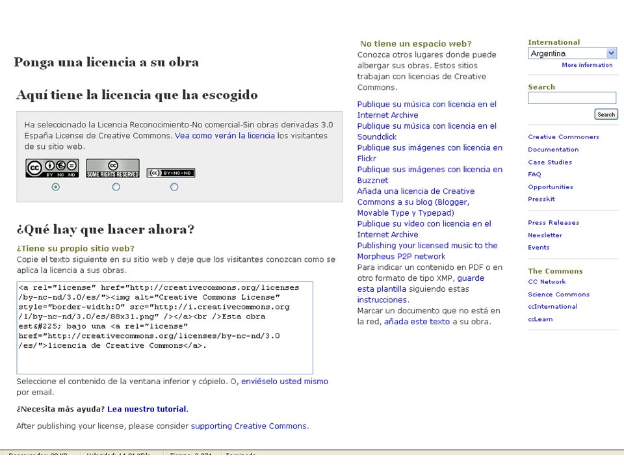Click inside the license HTML code textarea
Image resolution: width=624 pixels, height=468 pixels.
[x=164, y=328]
